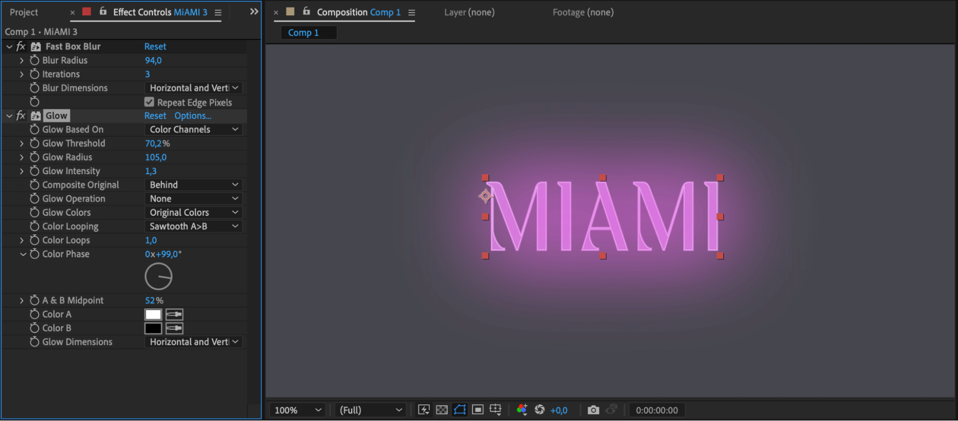958x421 pixels.
Task: Toggle the transparency grid icon
Action: pos(442,410)
